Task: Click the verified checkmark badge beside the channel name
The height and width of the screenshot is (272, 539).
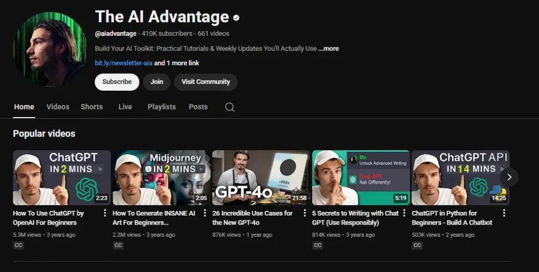Action: coord(236,17)
